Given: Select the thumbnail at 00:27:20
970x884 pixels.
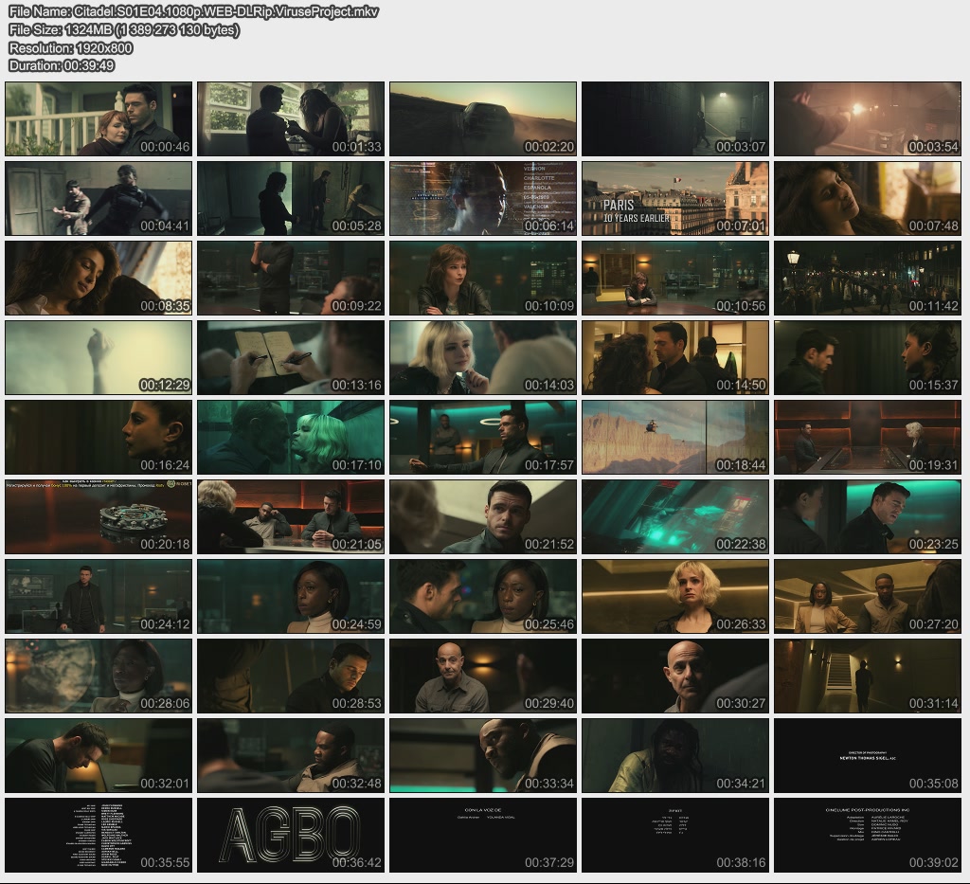Looking at the screenshot, I should 868,596.
